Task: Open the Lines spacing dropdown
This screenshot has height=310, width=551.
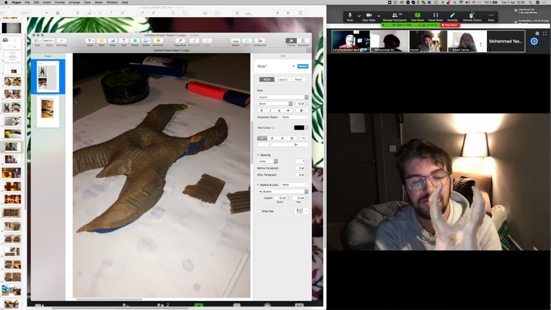Action: 267,161
